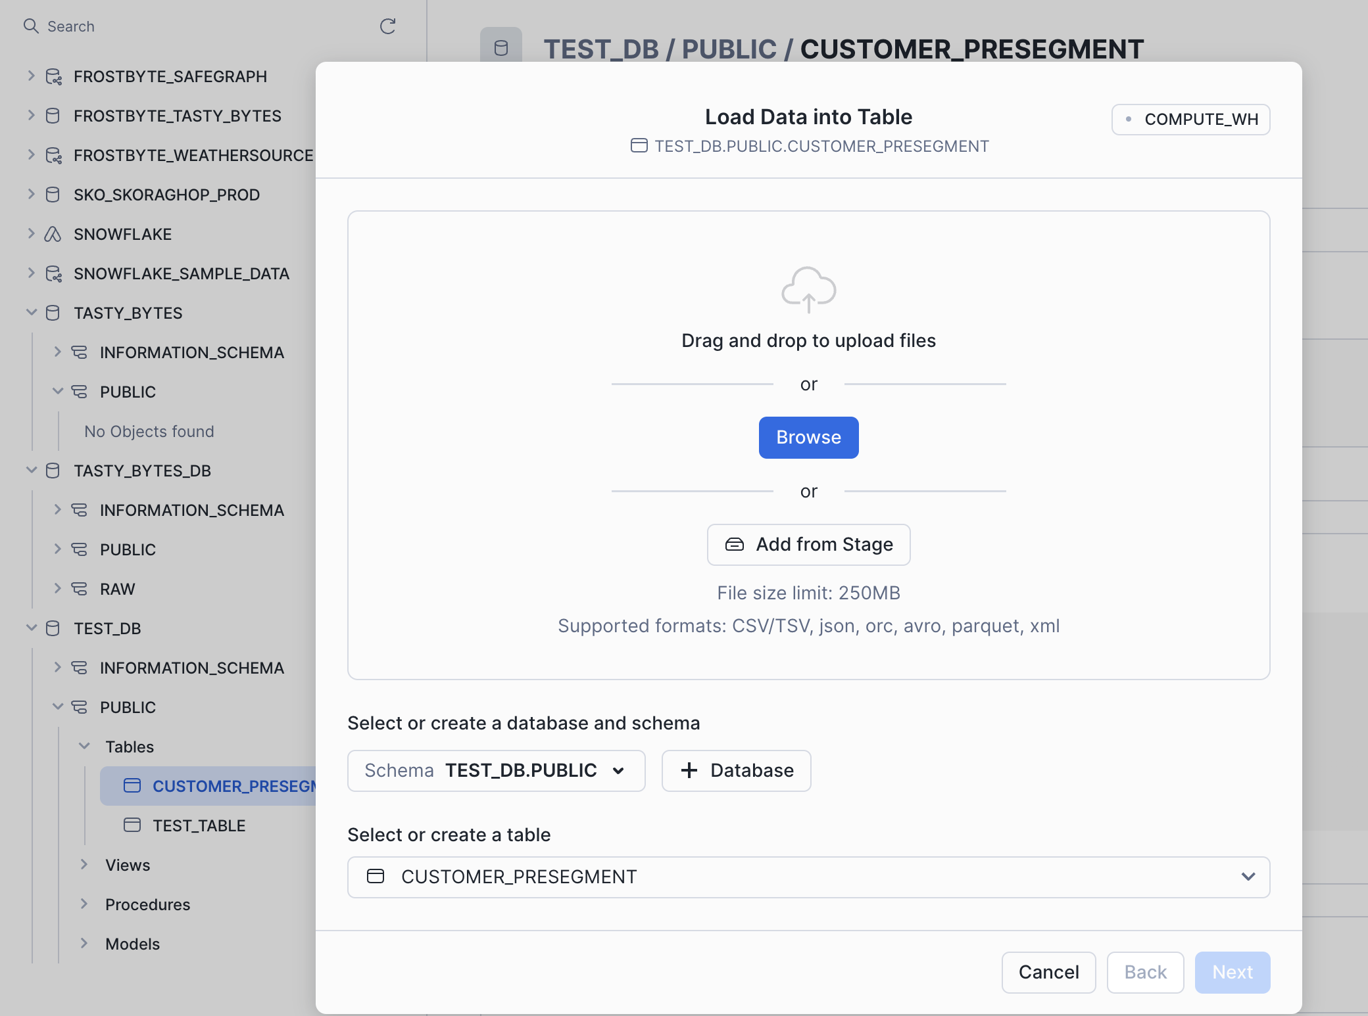
Task: Collapse the TASTY_BYTES database
Action: [x=31, y=313]
